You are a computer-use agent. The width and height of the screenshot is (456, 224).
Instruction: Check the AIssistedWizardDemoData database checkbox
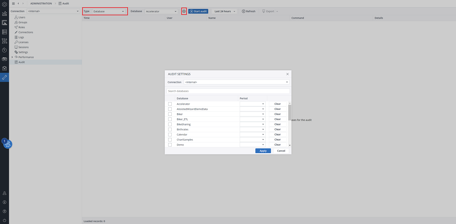coord(170,109)
